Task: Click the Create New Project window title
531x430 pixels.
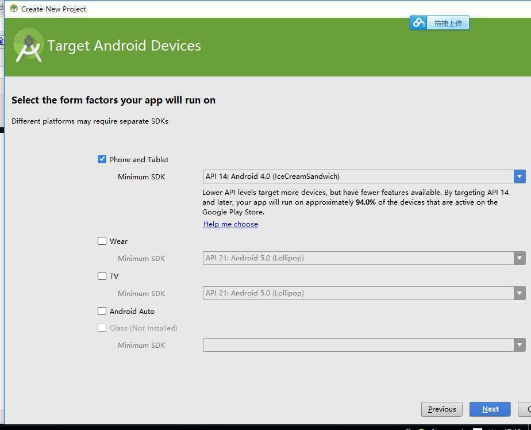Action: pos(53,9)
